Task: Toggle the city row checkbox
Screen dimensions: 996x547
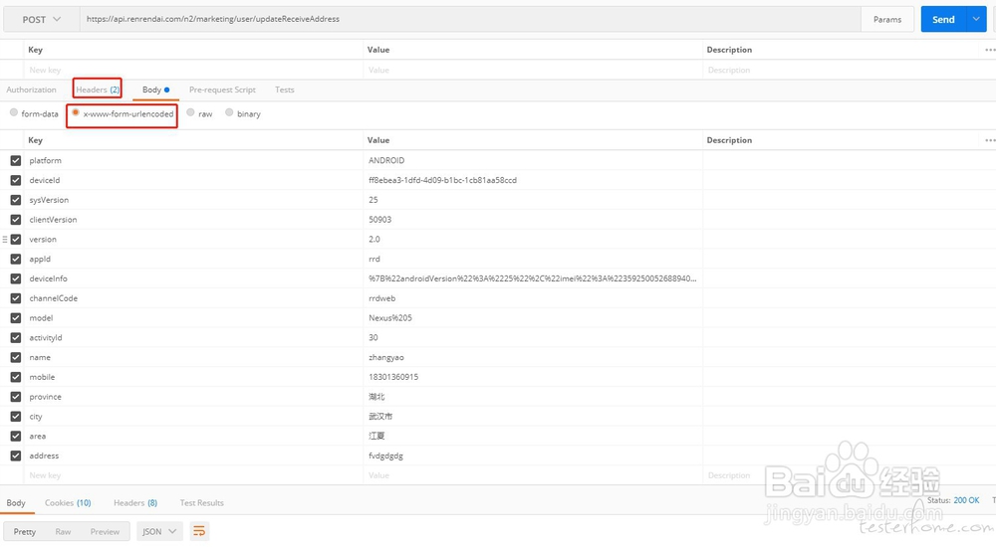Action: 16,417
